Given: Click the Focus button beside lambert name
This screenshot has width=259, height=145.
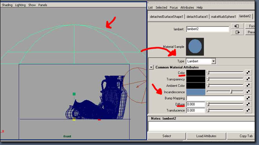Looking at the screenshot, I should pos(250,26).
